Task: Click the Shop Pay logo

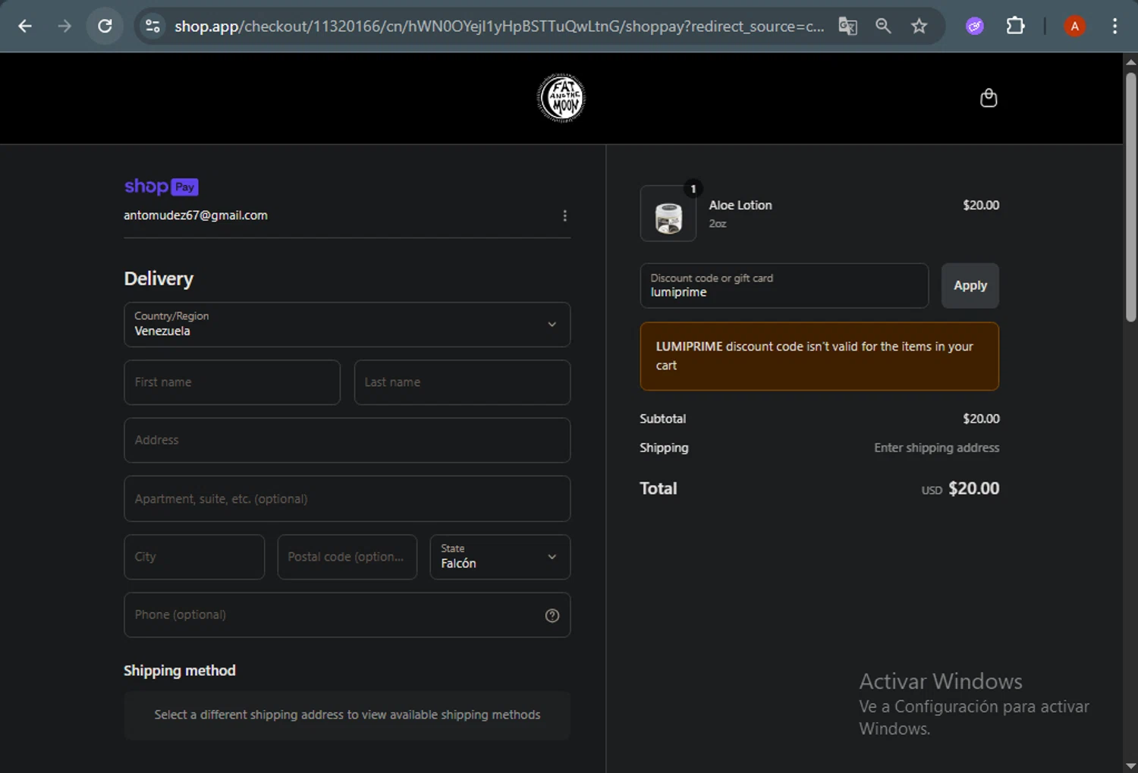Action: (161, 187)
